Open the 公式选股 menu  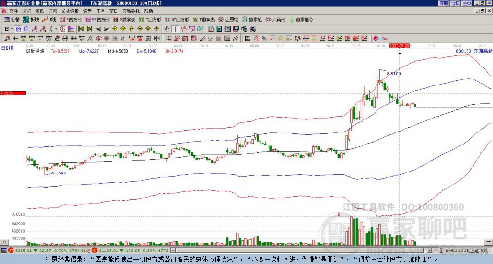70,11
